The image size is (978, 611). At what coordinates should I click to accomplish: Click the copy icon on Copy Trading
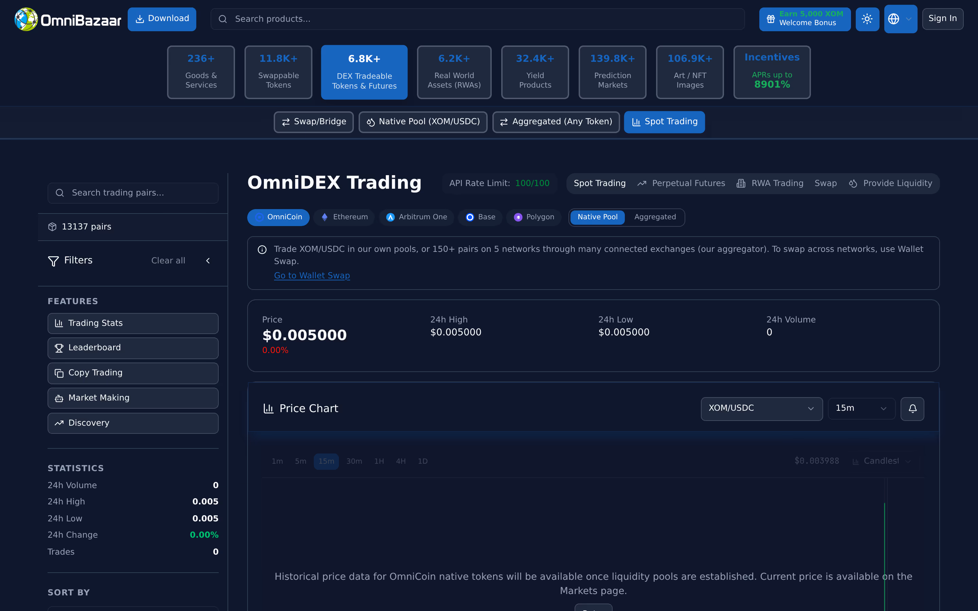click(x=59, y=373)
